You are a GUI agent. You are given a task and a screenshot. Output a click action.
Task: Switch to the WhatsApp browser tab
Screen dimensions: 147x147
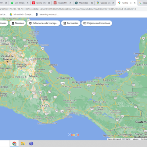click(x=20, y=3)
